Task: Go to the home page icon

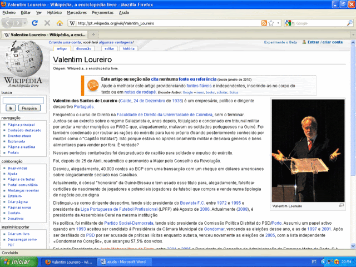Action: (x=60, y=23)
